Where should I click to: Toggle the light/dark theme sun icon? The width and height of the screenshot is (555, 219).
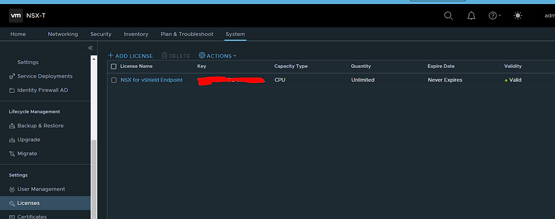click(x=518, y=16)
